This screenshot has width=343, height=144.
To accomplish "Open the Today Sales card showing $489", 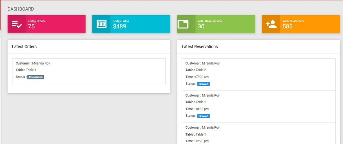I will click(x=131, y=24).
